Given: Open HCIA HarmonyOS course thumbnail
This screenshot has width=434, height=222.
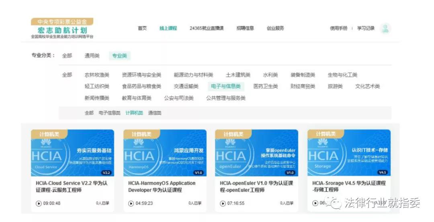Looking at the screenshot, I should [165, 153].
